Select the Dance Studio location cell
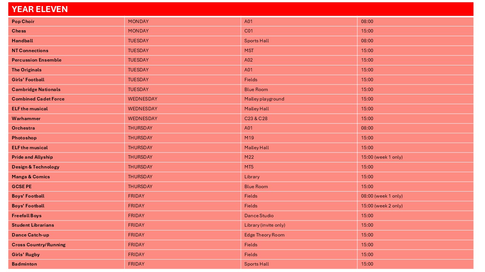 coord(259,216)
